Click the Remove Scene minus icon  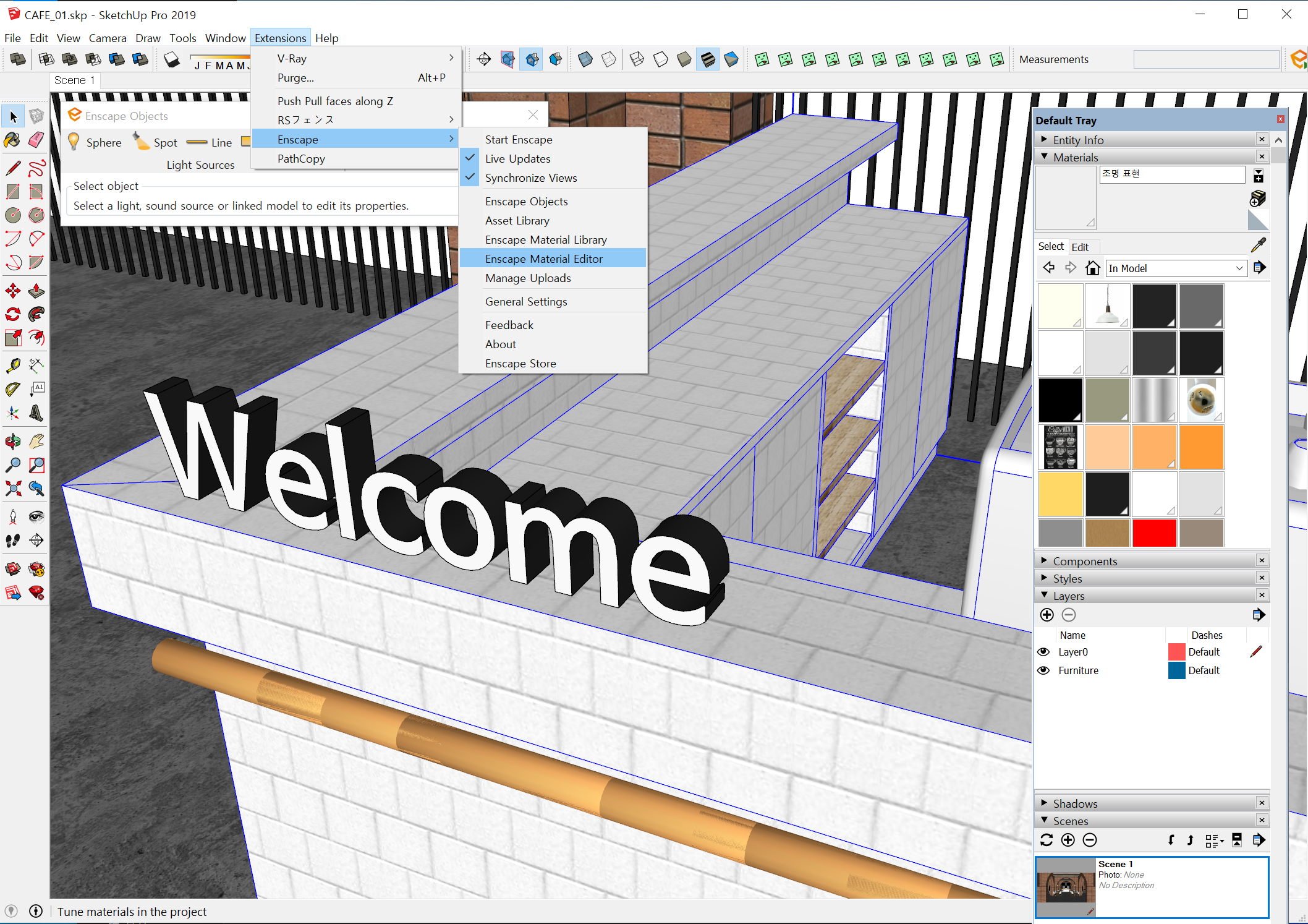(1090, 840)
